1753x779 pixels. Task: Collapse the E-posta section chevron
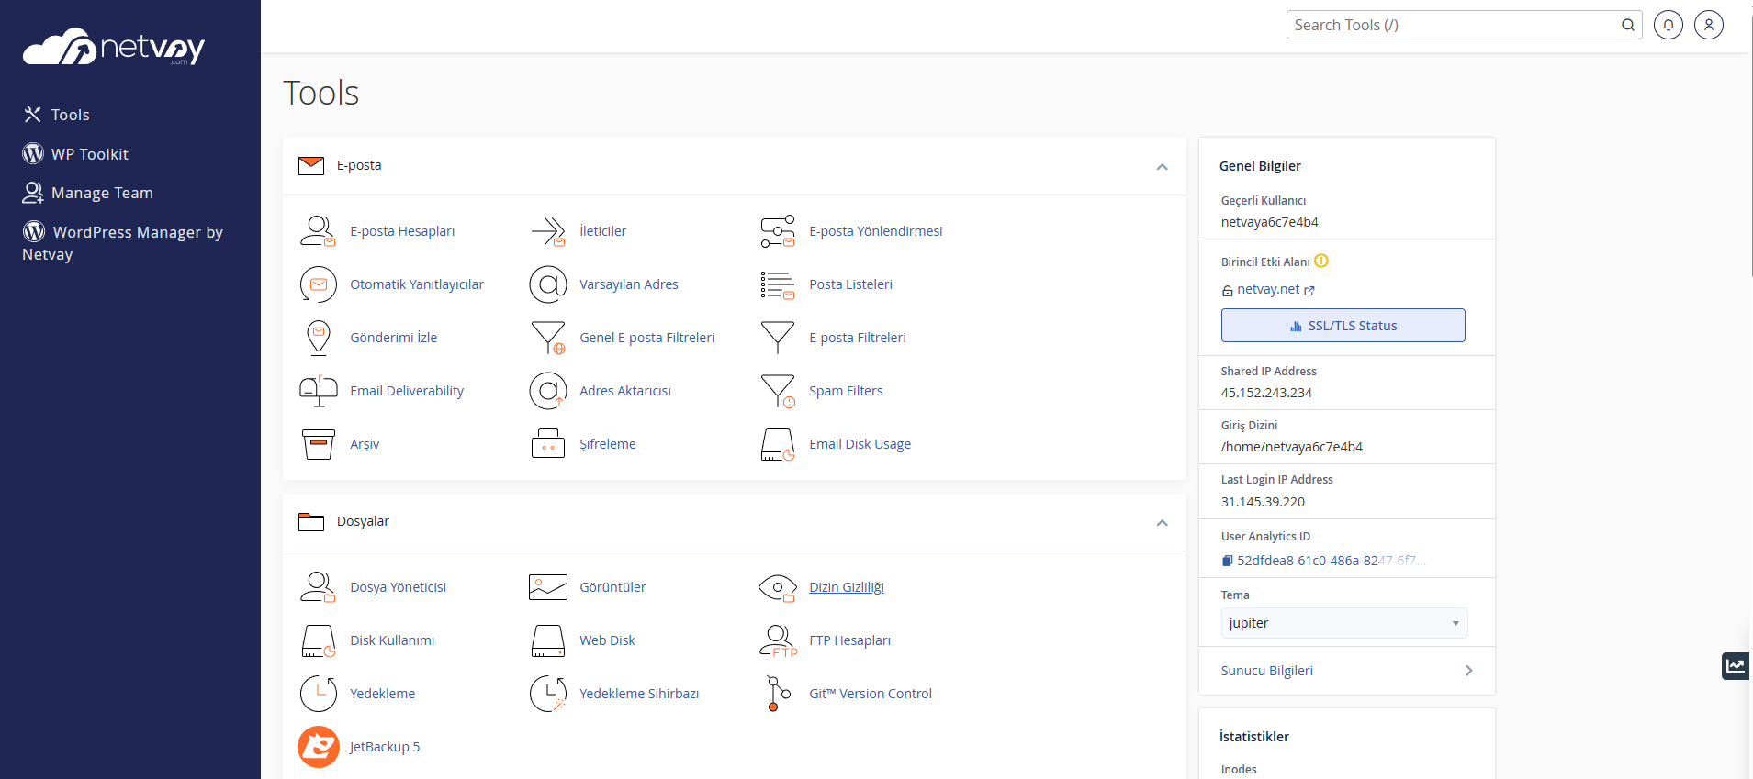[x=1162, y=167]
